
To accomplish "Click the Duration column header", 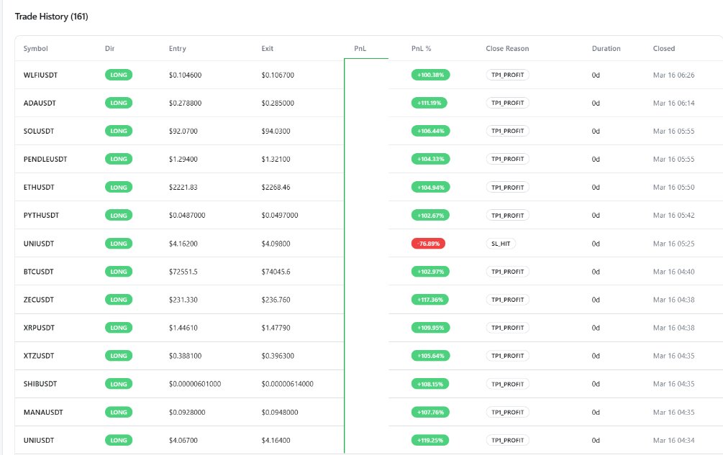I will click(x=606, y=49).
